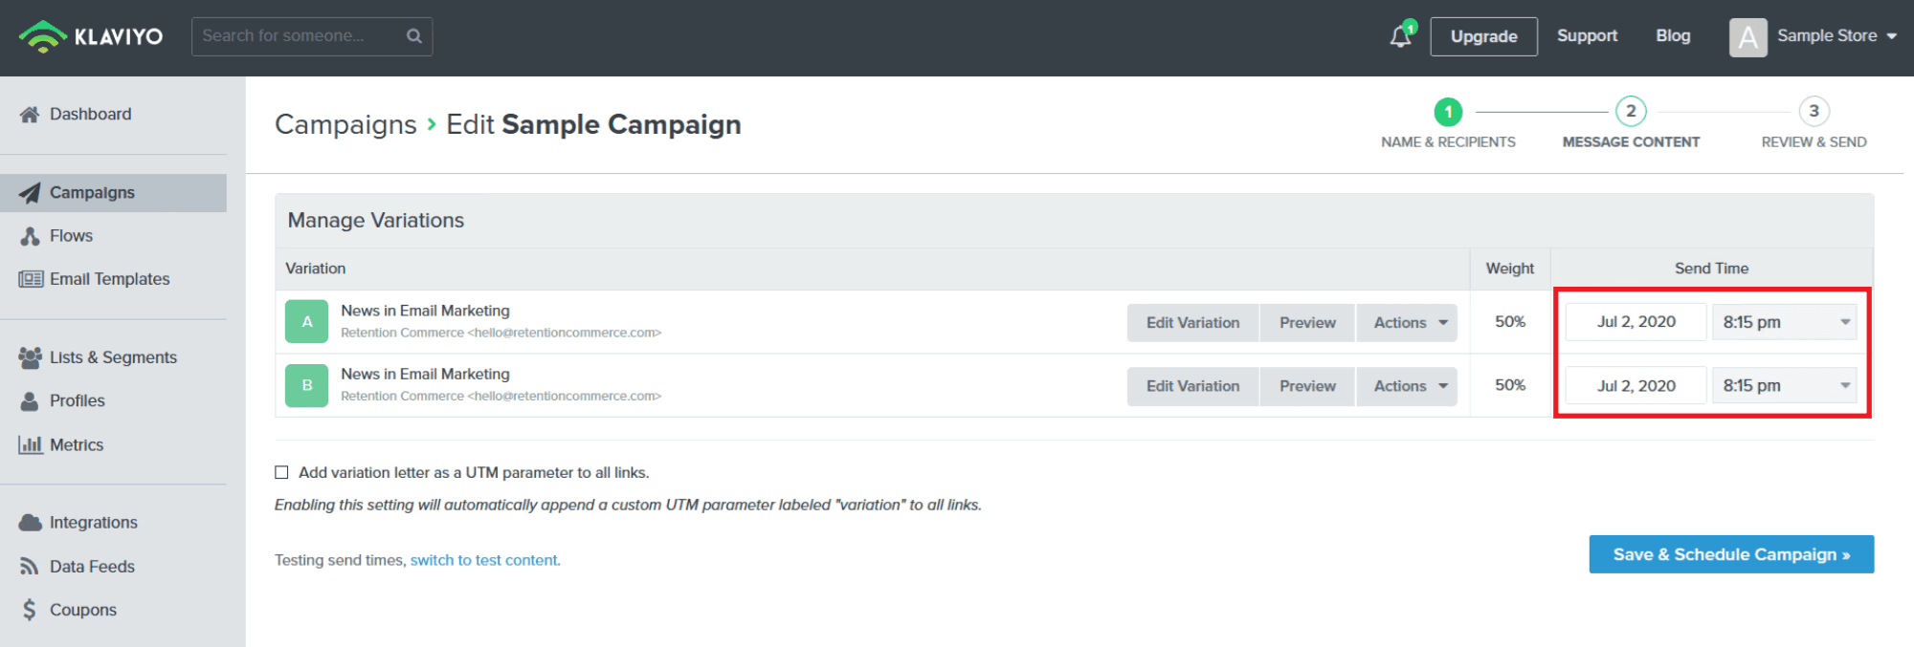1914x647 pixels.
Task: Click the Metrics bar chart icon
Action: tap(31, 444)
